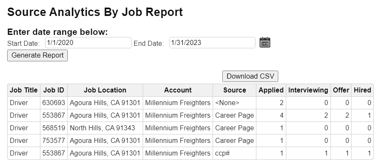This screenshot has width=381, height=166.
Task: Focus the End Date input field
Action: (x=212, y=43)
